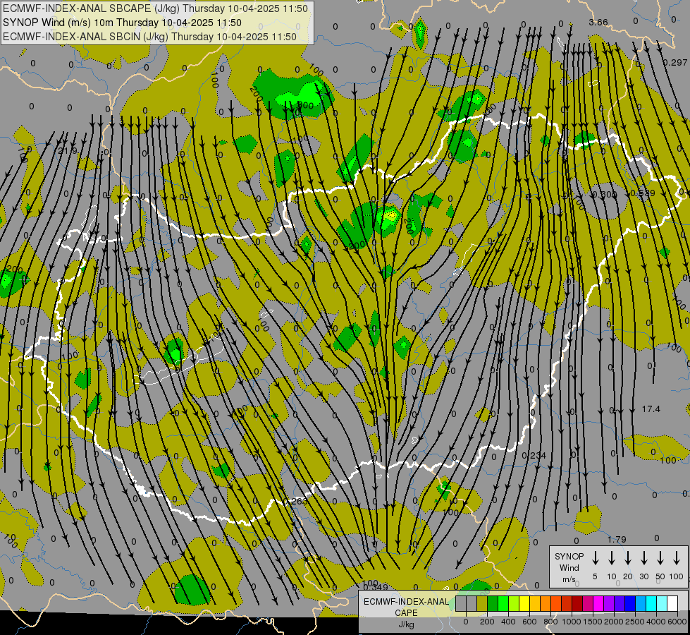Pick the dark red swatch after 1000 tick

click(x=577, y=603)
